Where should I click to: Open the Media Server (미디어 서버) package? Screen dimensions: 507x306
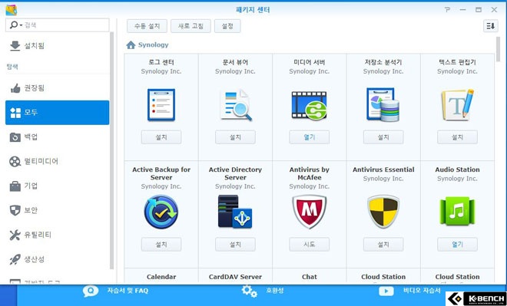pos(309,137)
